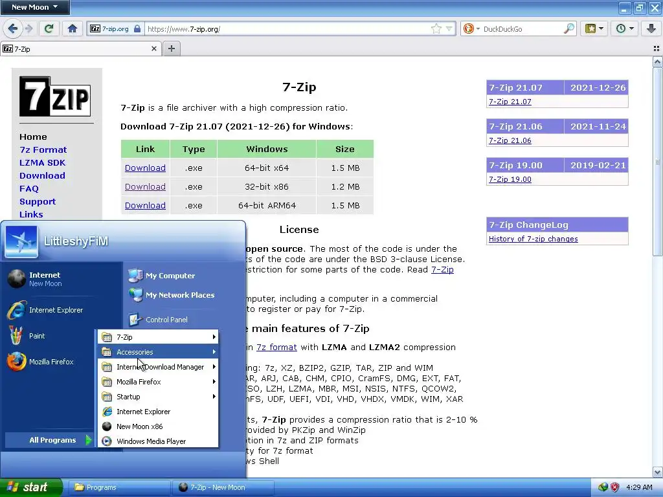Go back with the browser Back arrow

[12, 28]
